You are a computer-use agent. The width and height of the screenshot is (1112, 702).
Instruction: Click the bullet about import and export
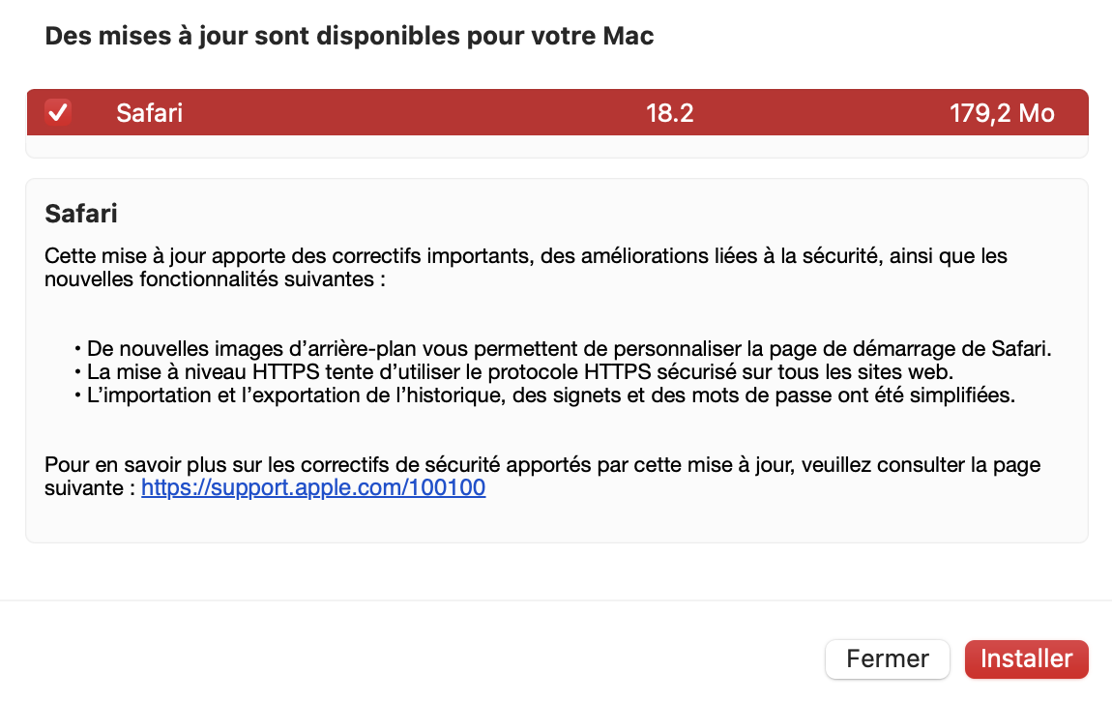[x=544, y=395]
